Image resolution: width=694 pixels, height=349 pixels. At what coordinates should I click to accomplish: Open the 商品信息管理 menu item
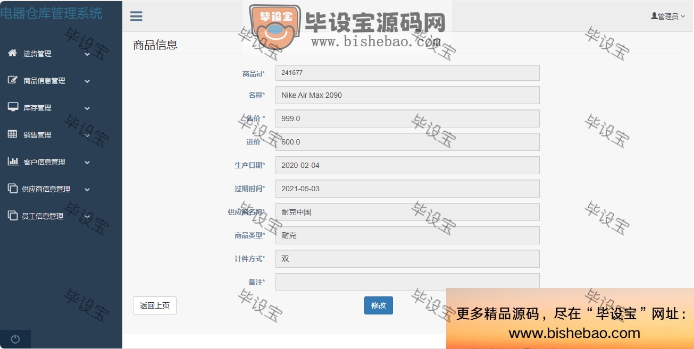[x=44, y=81]
